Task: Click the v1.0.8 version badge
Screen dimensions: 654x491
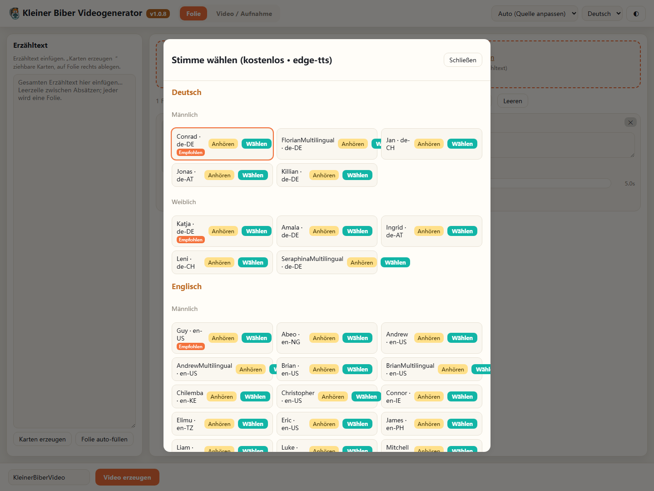Action: (158, 14)
